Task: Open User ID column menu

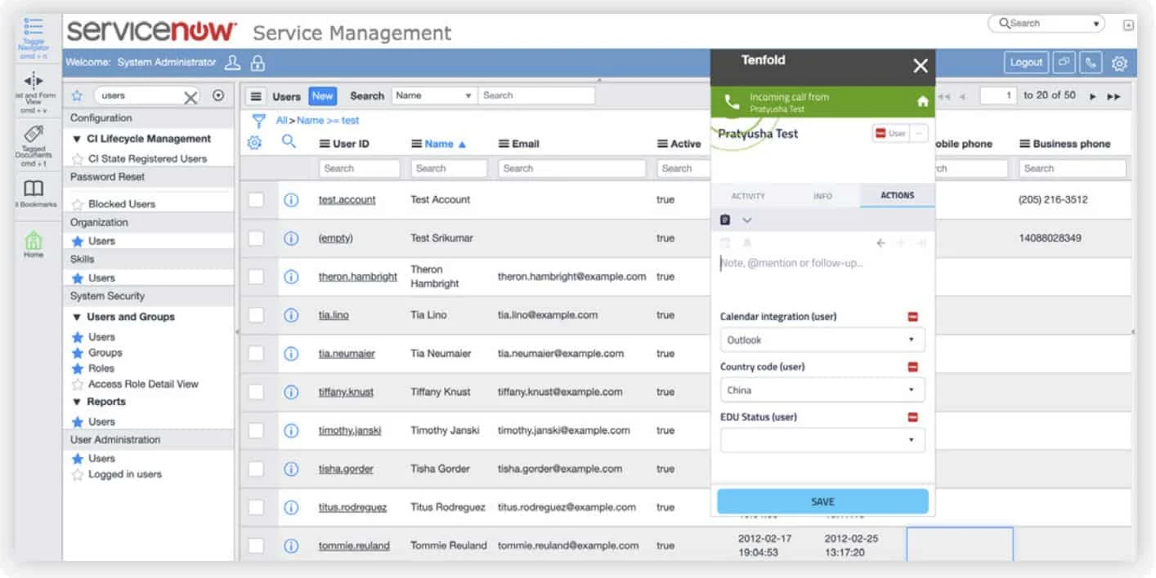Action: [x=325, y=144]
